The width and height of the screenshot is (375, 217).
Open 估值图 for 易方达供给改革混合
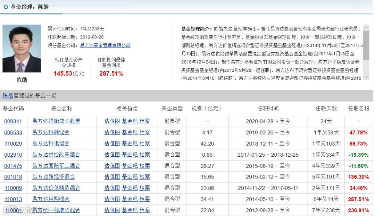pos(112,155)
